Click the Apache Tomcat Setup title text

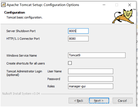(43, 5)
